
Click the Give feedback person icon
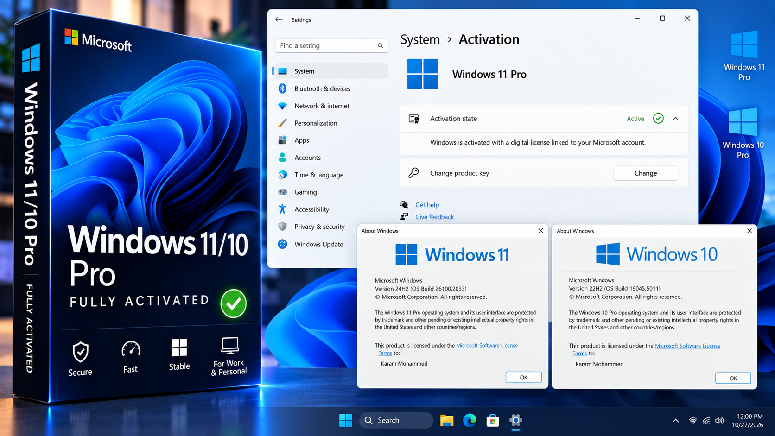point(404,216)
